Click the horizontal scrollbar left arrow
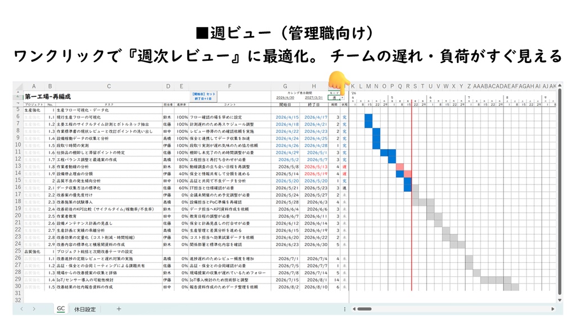 (x=354, y=309)
